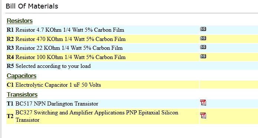This screenshot has height=138, width=258.
Task: Open the Transistors category heading link
Action: click(x=22, y=94)
